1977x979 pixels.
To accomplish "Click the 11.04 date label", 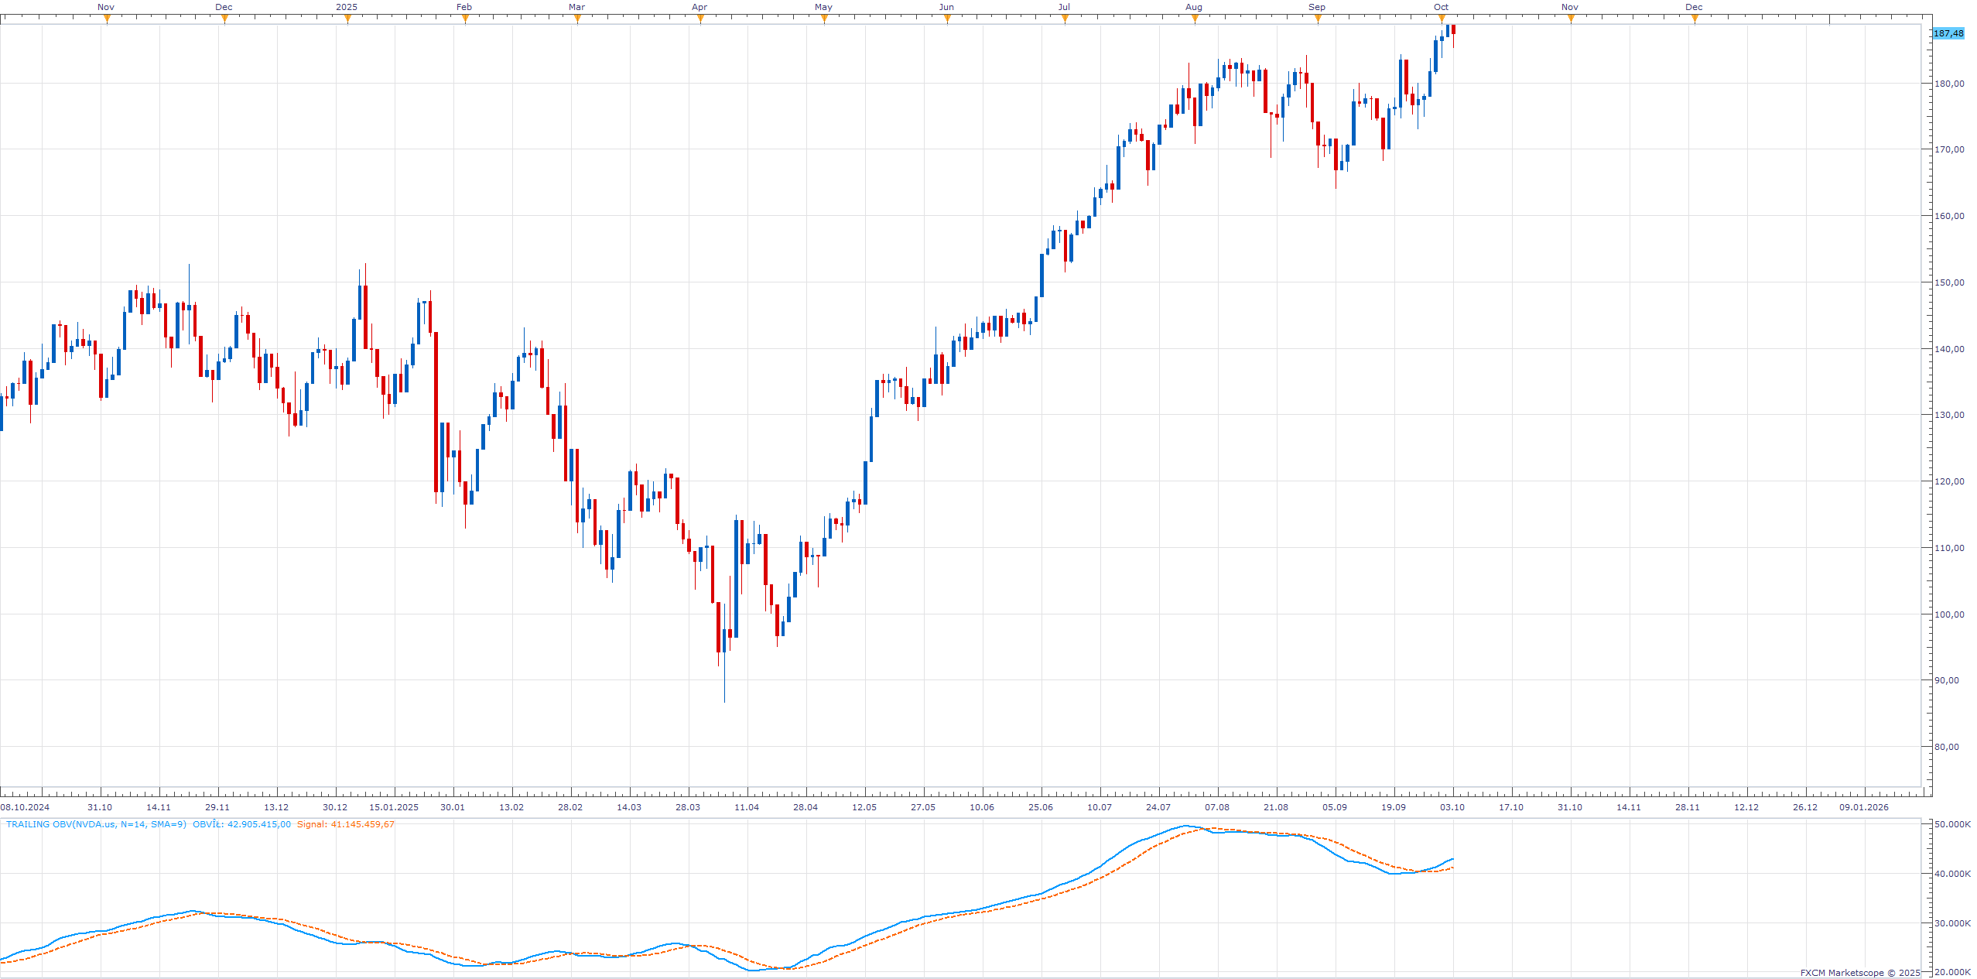I will point(747,807).
